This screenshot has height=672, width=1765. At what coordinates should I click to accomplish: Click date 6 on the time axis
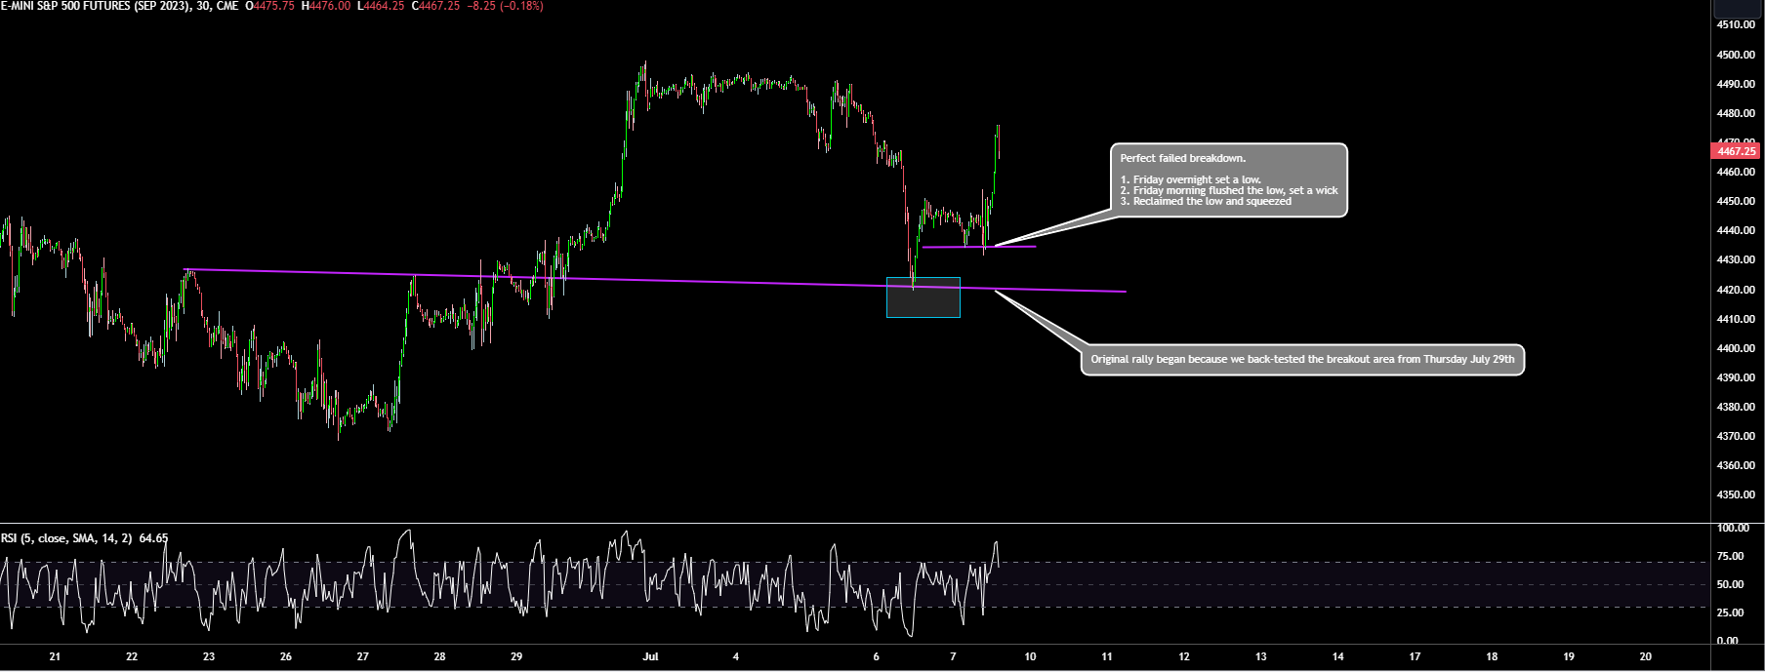click(x=876, y=656)
